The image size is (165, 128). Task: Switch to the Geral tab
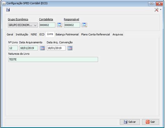coord(10,34)
